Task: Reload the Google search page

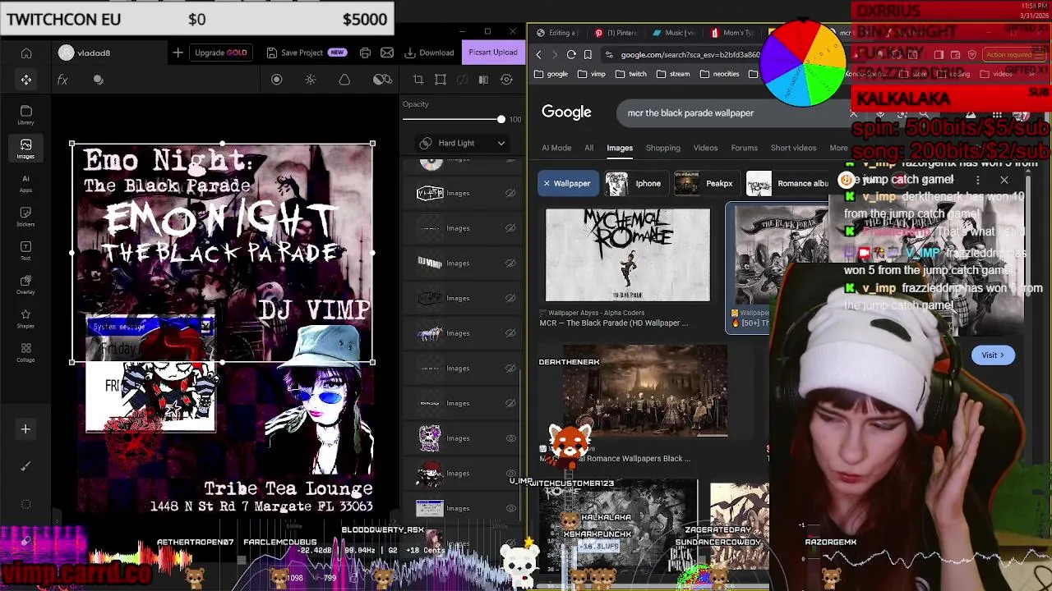Action: click(x=571, y=55)
